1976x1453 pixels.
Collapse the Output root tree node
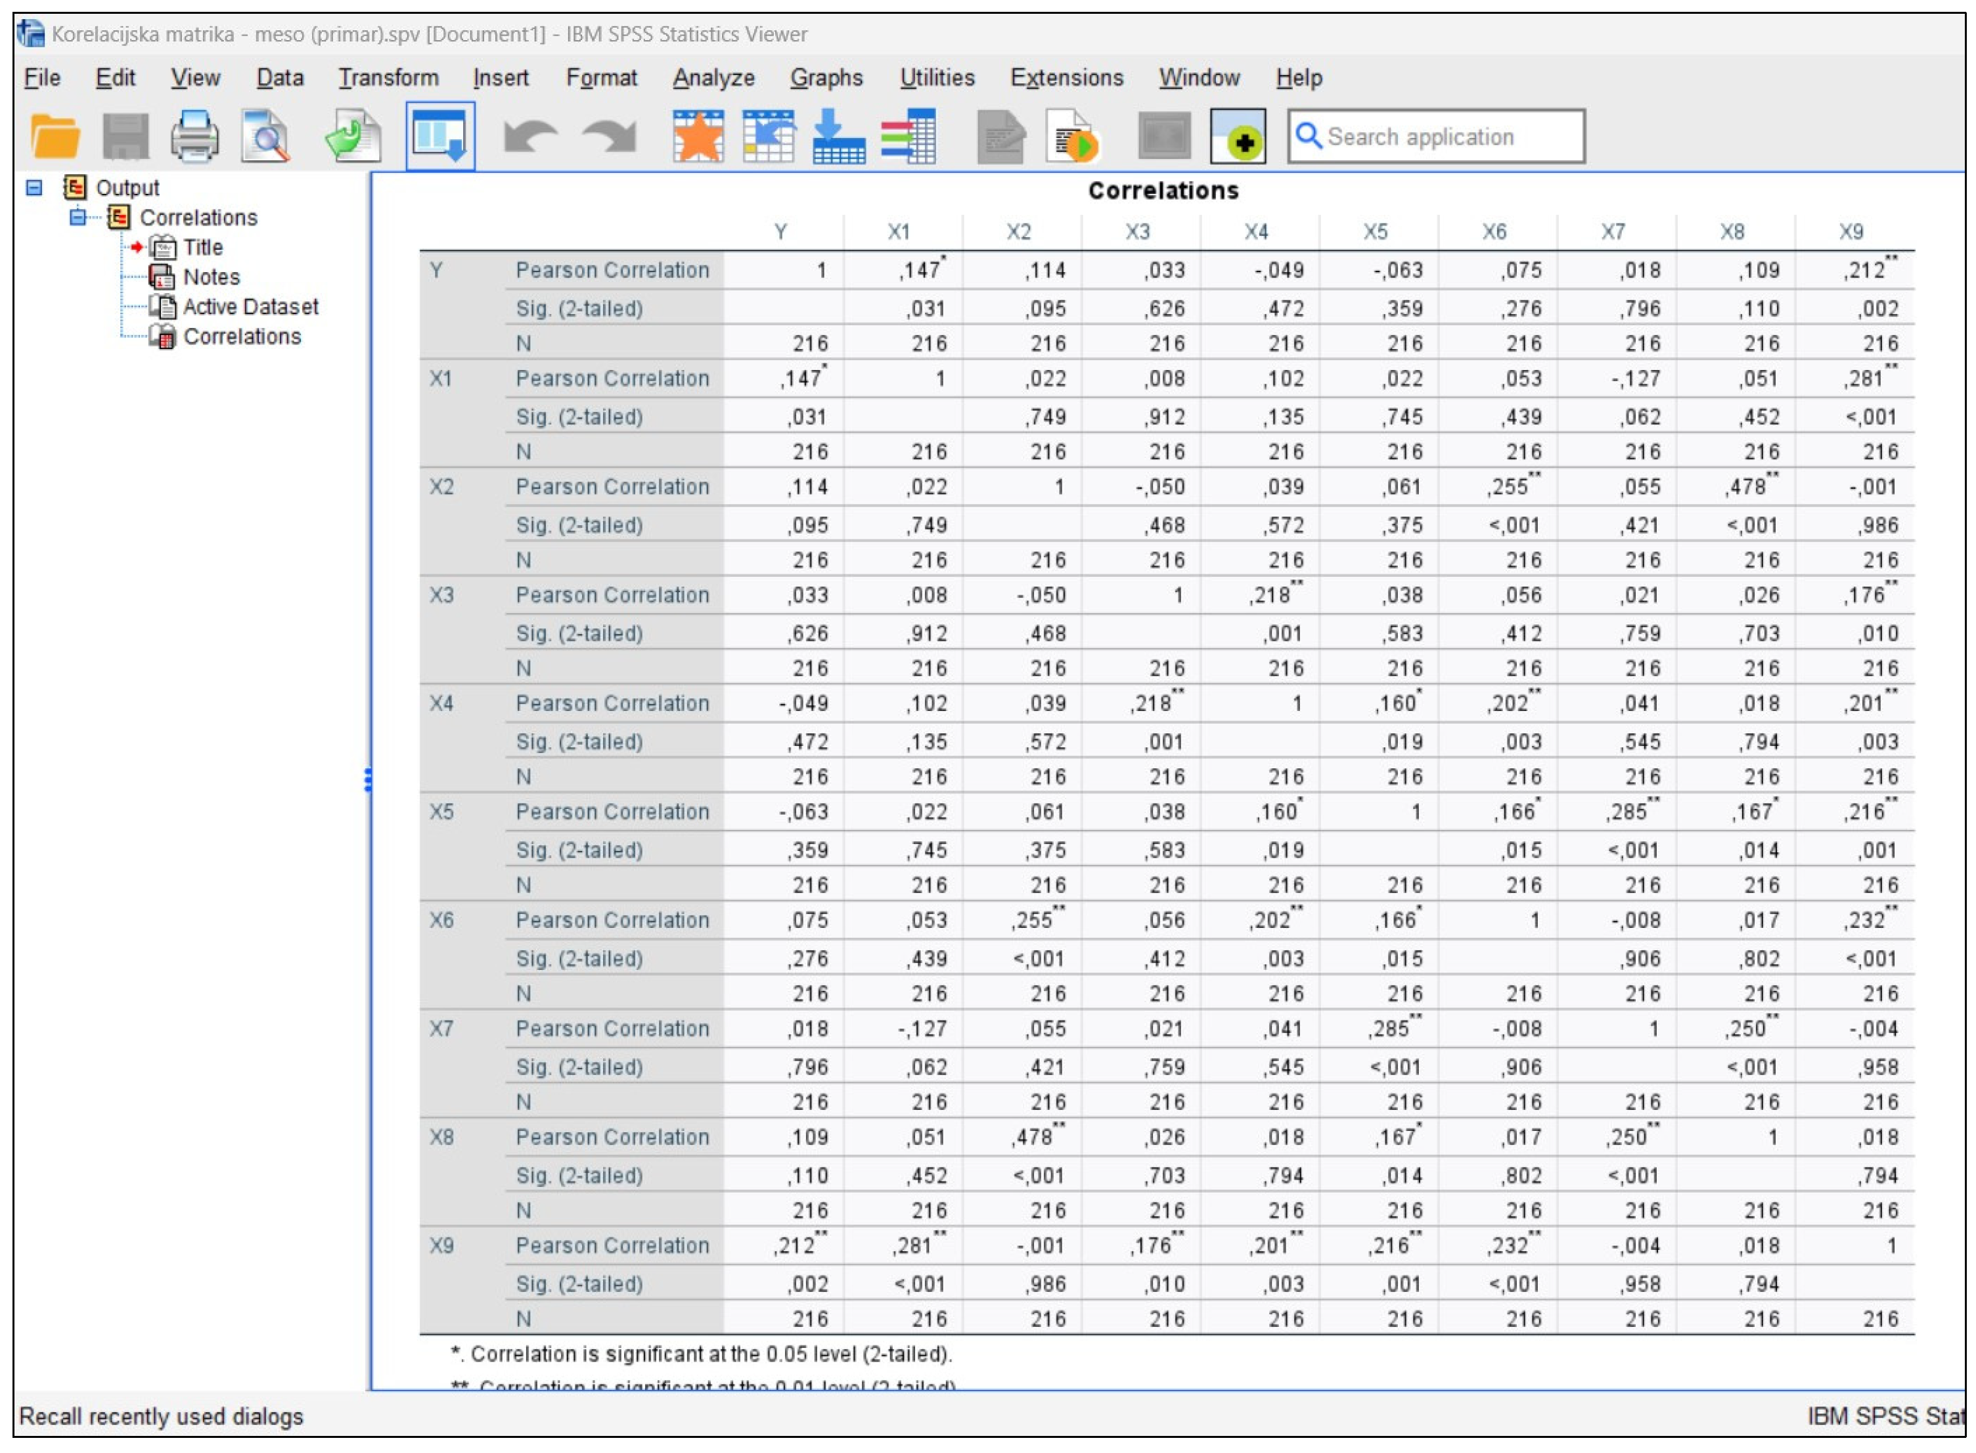tap(34, 187)
